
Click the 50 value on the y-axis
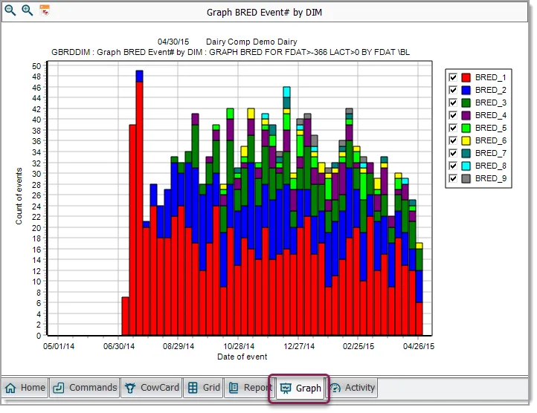point(36,65)
